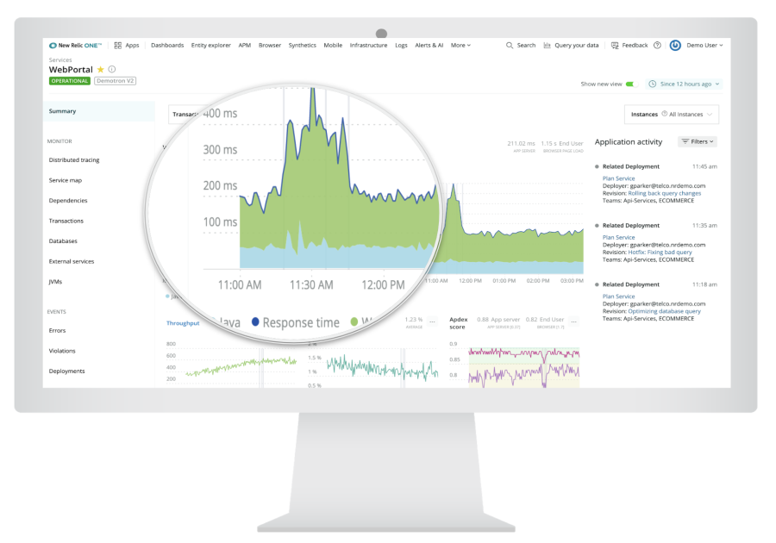Open the Filters dropdown in Application activity
The image size is (776, 543).
click(698, 141)
